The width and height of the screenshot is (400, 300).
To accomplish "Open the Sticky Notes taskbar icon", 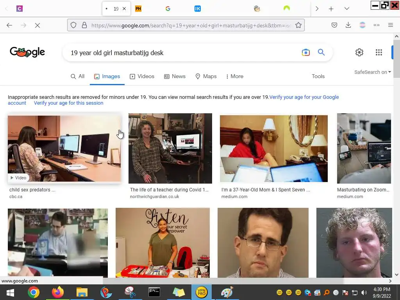I will pyautogui.click(x=179, y=292).
